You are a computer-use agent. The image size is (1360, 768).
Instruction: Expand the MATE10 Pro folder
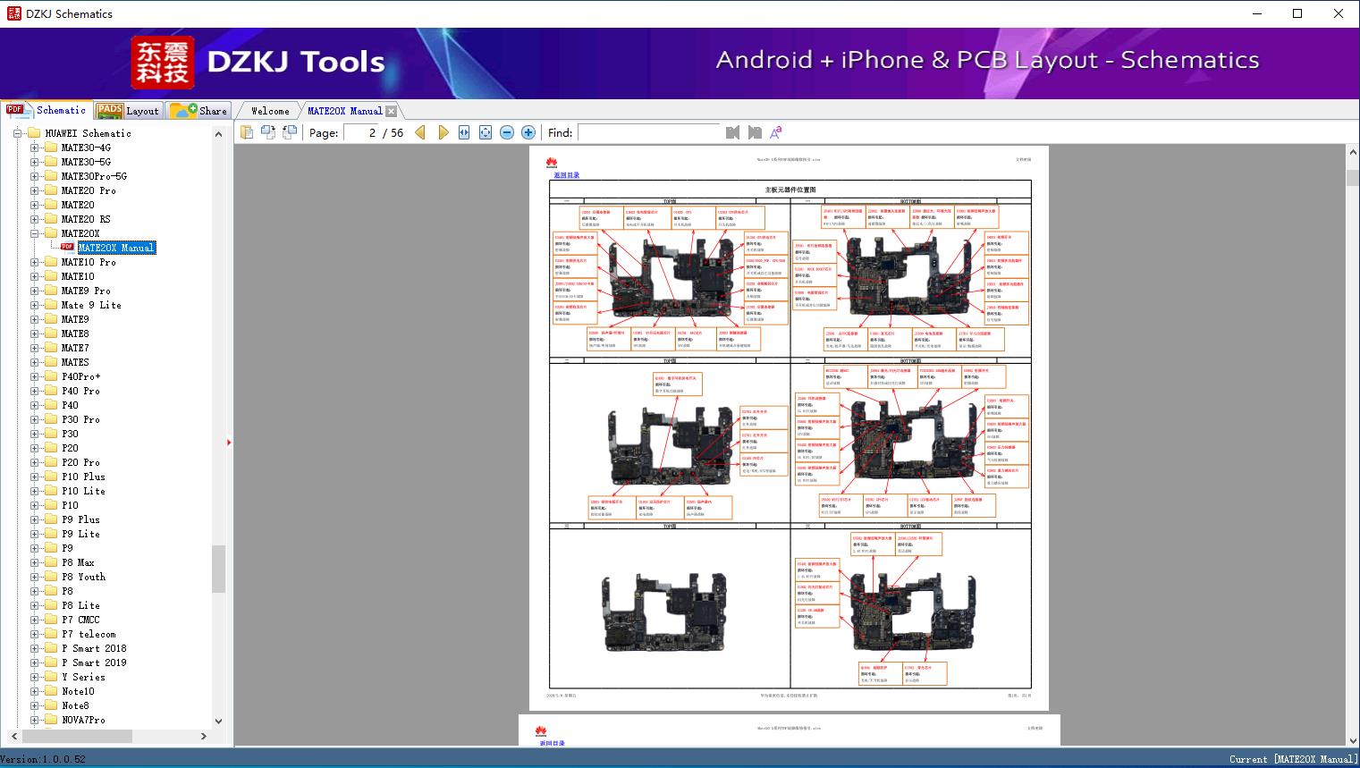(34, 262)
